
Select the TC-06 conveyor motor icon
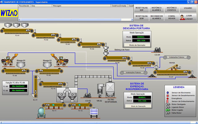coord(149,63)
